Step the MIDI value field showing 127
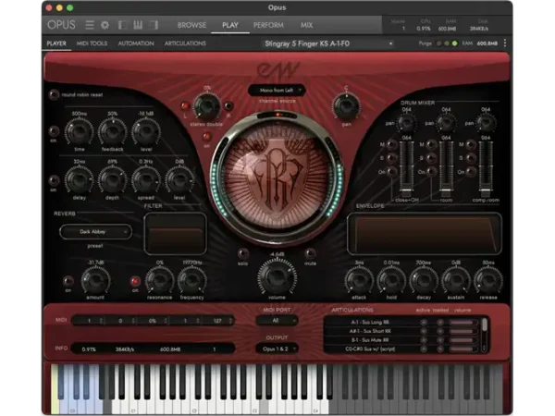 (217, 321)
